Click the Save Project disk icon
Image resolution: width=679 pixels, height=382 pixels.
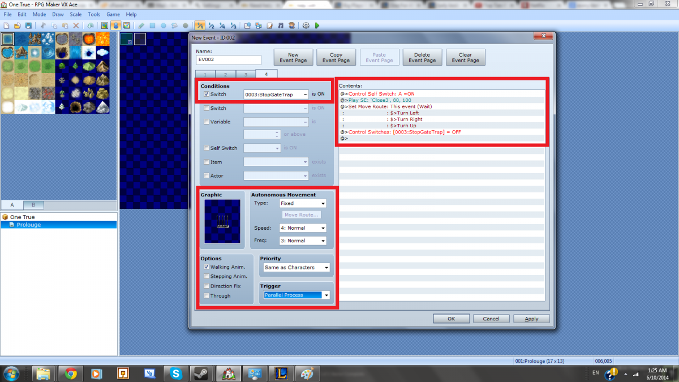tap(28, 25)
